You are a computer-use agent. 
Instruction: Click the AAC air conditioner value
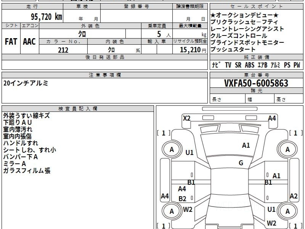coord(29,42)
